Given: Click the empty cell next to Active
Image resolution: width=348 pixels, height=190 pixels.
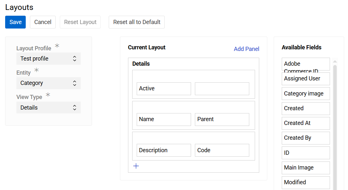Looking at the screenshot, I should pyautogui.click(x=222, y=88).
